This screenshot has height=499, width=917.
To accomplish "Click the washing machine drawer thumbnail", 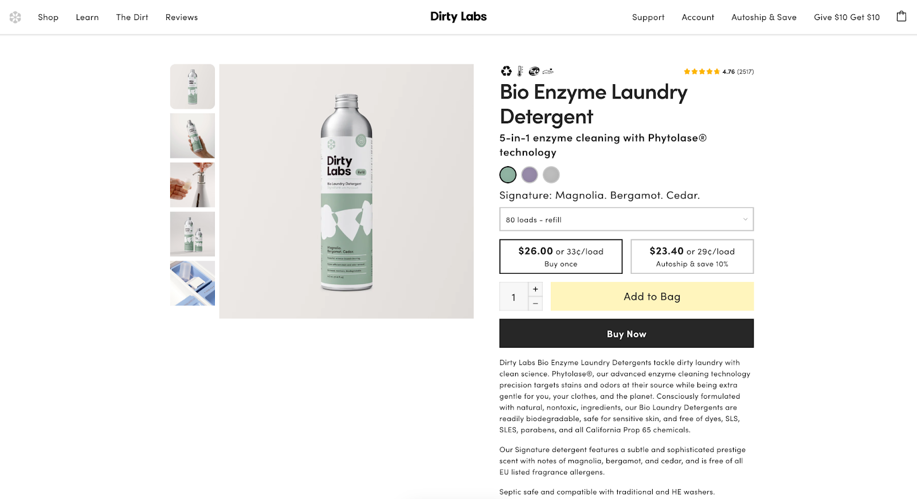I will point(192,283).
